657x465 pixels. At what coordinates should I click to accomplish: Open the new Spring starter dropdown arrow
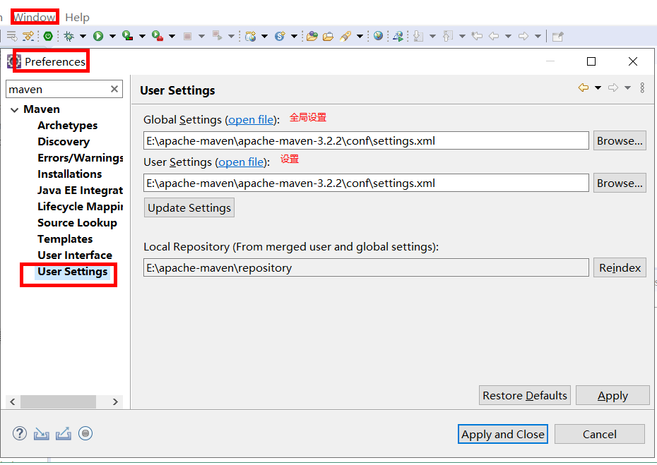(294, 37)
